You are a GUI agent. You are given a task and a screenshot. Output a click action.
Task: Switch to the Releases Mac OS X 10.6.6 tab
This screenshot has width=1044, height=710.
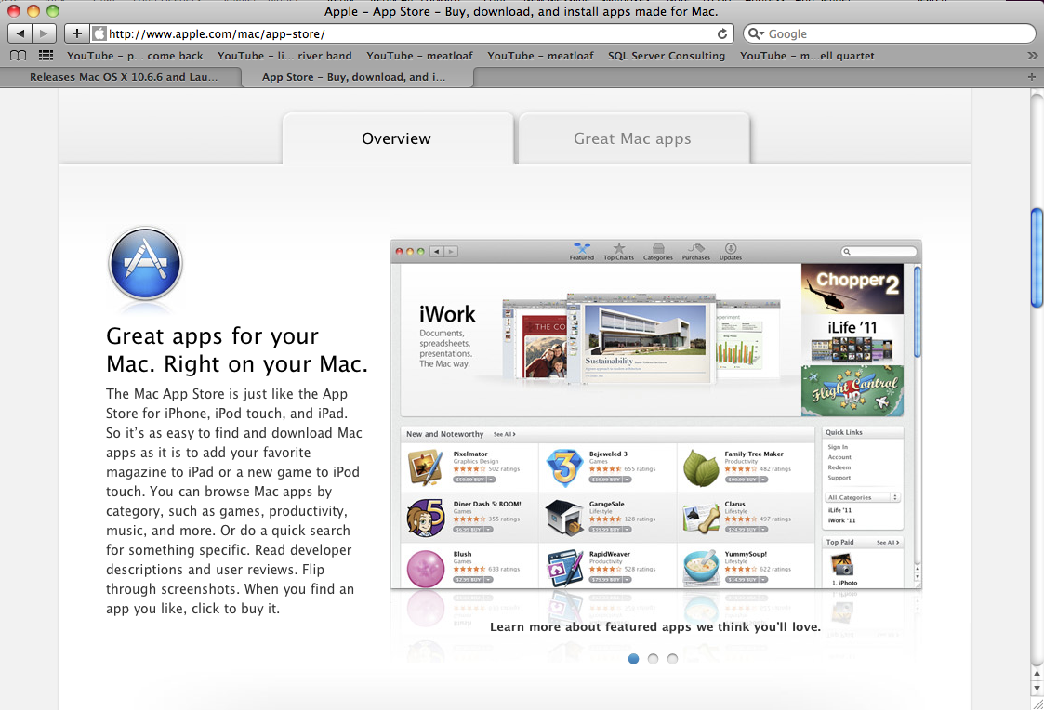pos(121,77)
